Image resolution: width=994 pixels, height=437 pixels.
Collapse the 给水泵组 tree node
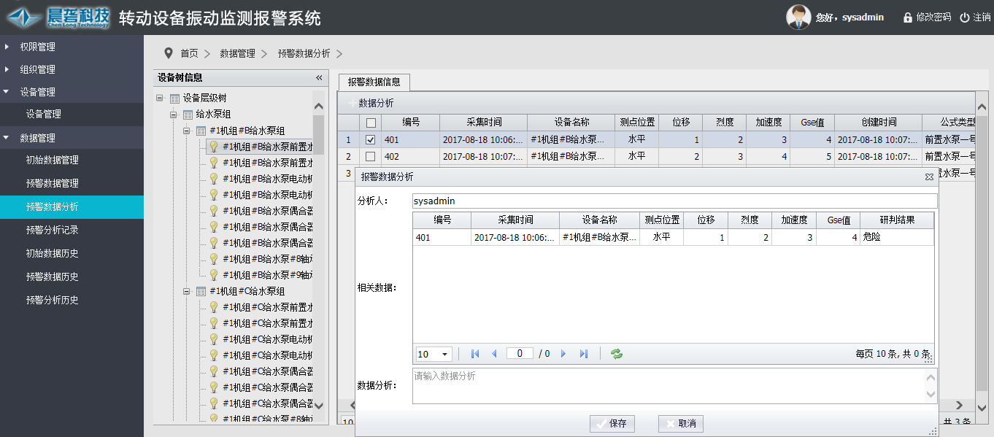coord(174,115)
